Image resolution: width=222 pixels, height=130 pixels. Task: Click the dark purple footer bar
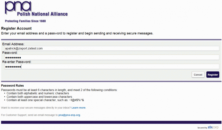[x=111, y=122]
